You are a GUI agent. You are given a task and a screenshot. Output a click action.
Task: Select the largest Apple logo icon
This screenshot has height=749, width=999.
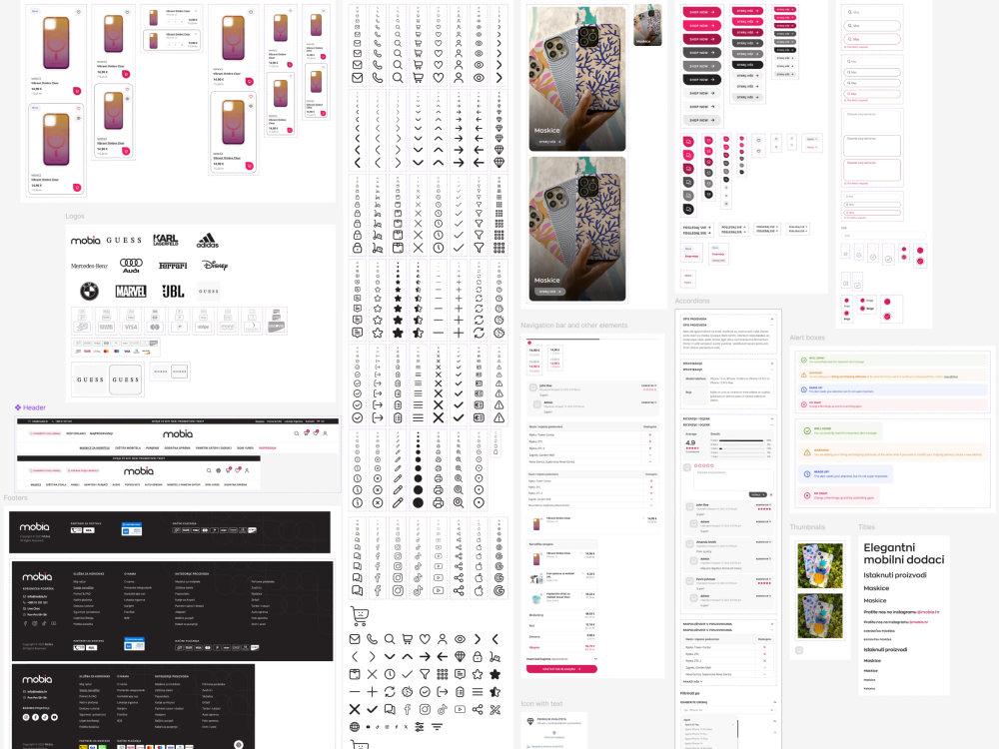(x=479, y=590)
